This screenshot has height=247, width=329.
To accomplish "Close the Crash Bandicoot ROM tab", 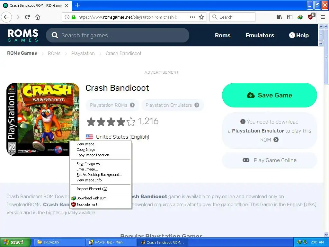I will [67, 5].
